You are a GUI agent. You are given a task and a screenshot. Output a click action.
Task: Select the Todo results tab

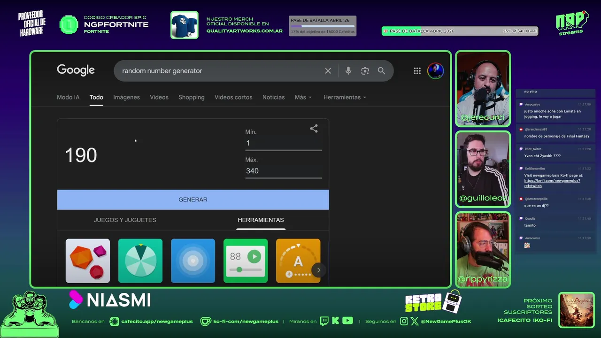click(x=96, y=97)
